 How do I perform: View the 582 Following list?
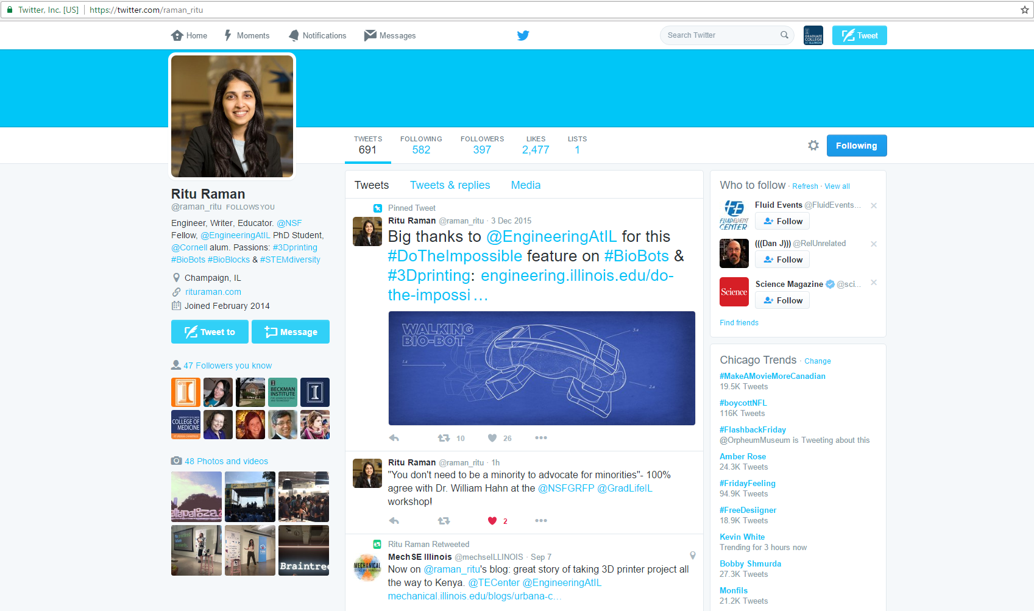pos(421,146)
